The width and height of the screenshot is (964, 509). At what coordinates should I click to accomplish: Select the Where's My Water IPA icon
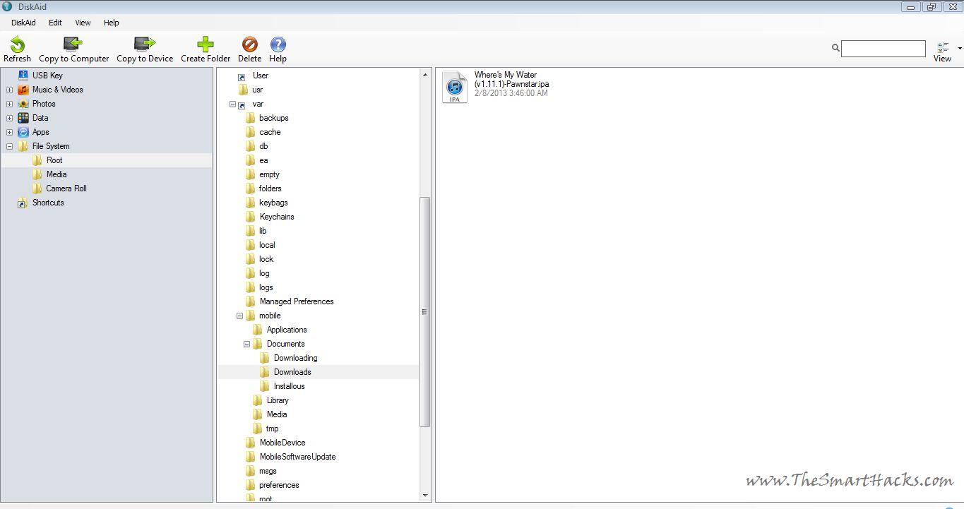coord(454,87)
